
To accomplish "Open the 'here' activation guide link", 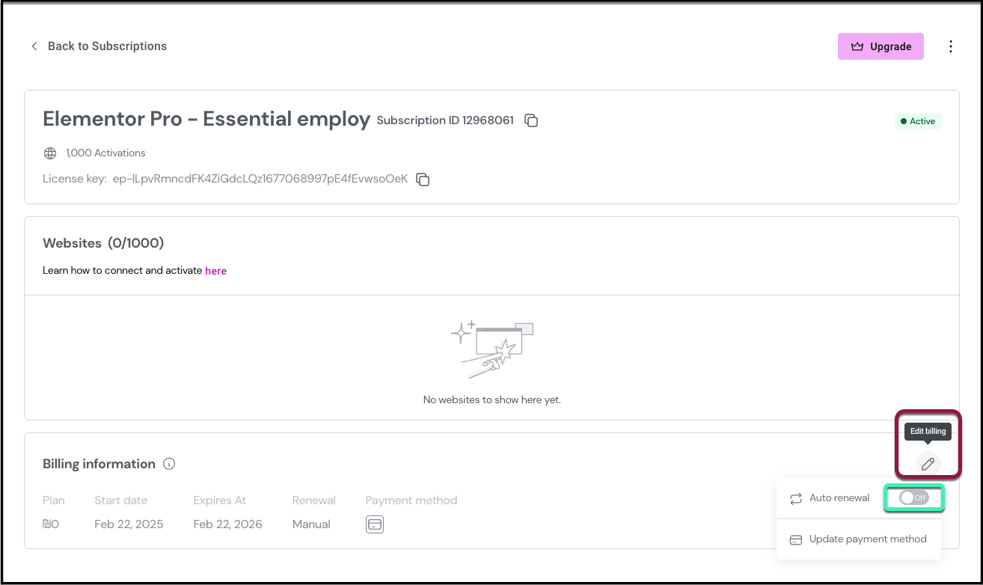I will click(215, 271).
